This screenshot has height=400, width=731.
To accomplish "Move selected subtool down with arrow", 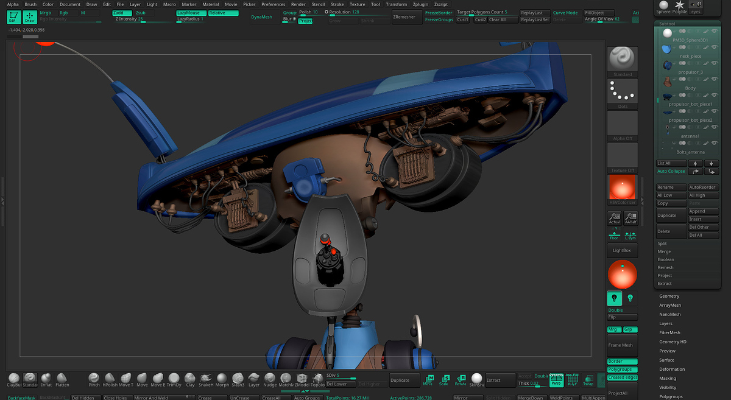I will tap(712, 163).
